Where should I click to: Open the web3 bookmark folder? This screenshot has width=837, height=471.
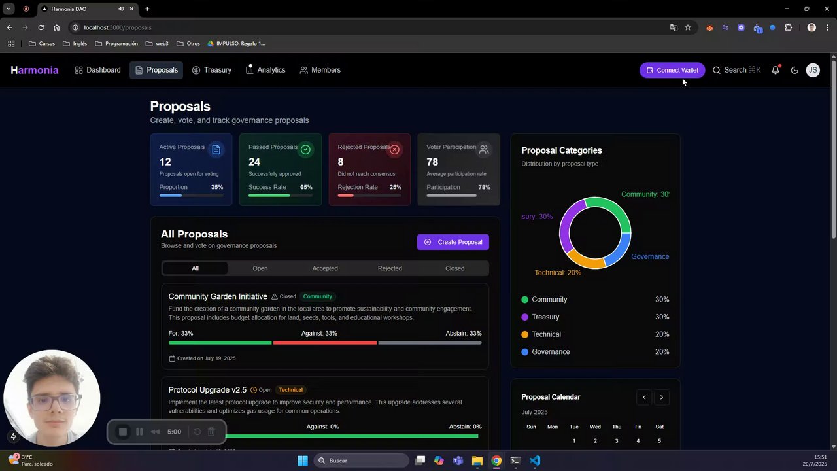pyautogui.click(x=157, y=44)
